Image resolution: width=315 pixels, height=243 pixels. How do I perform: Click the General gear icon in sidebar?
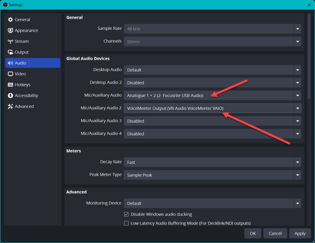point(10,20)
